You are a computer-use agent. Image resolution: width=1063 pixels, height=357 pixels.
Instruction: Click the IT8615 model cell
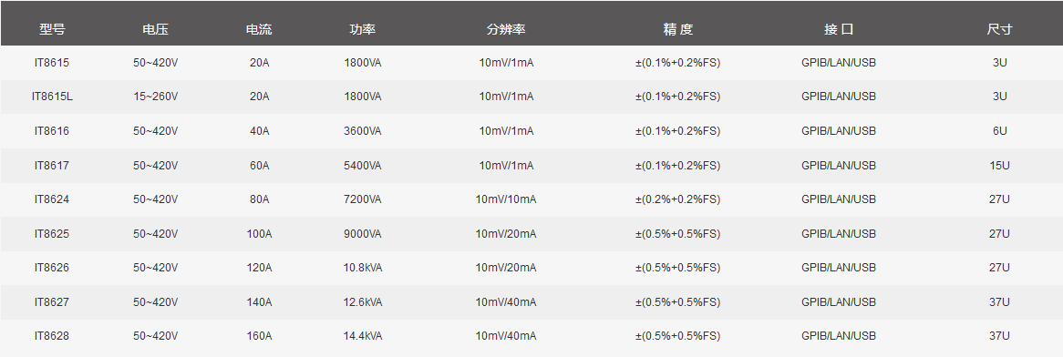coord(52,62)
